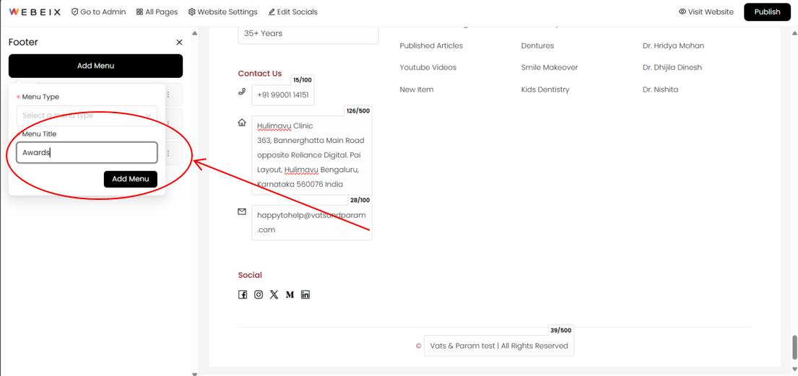Viewport: 798px width, 376px height.
Task: Click the X (Twitter) social icon
Action: (274, 294)
